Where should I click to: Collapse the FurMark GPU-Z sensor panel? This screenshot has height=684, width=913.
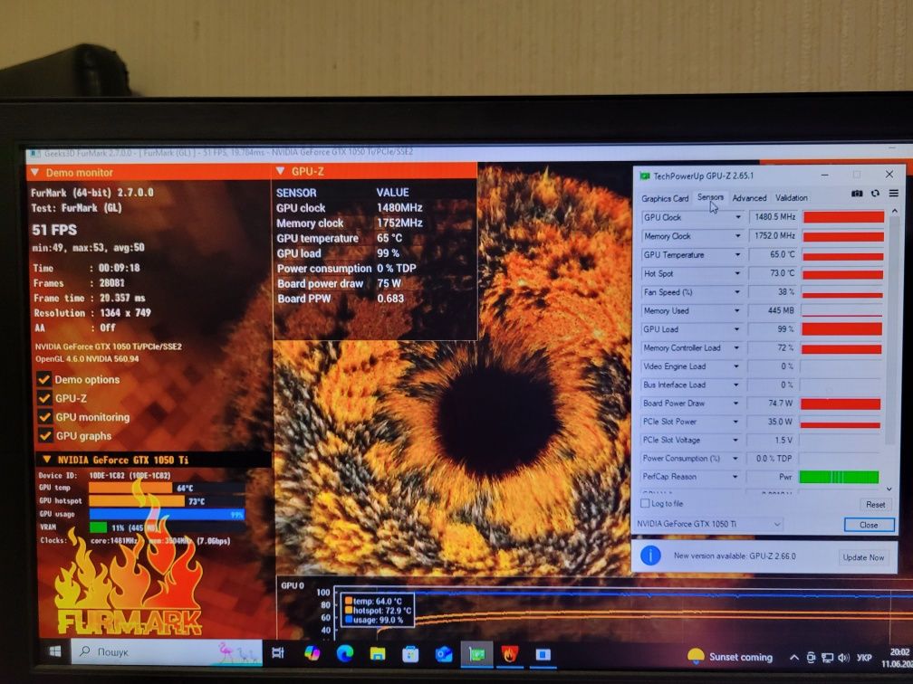tap(281, 171)
